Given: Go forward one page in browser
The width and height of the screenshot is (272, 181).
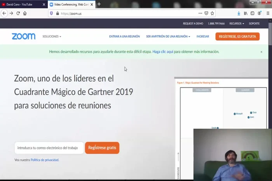Looking at the screenshot, I should pos(11,13).
